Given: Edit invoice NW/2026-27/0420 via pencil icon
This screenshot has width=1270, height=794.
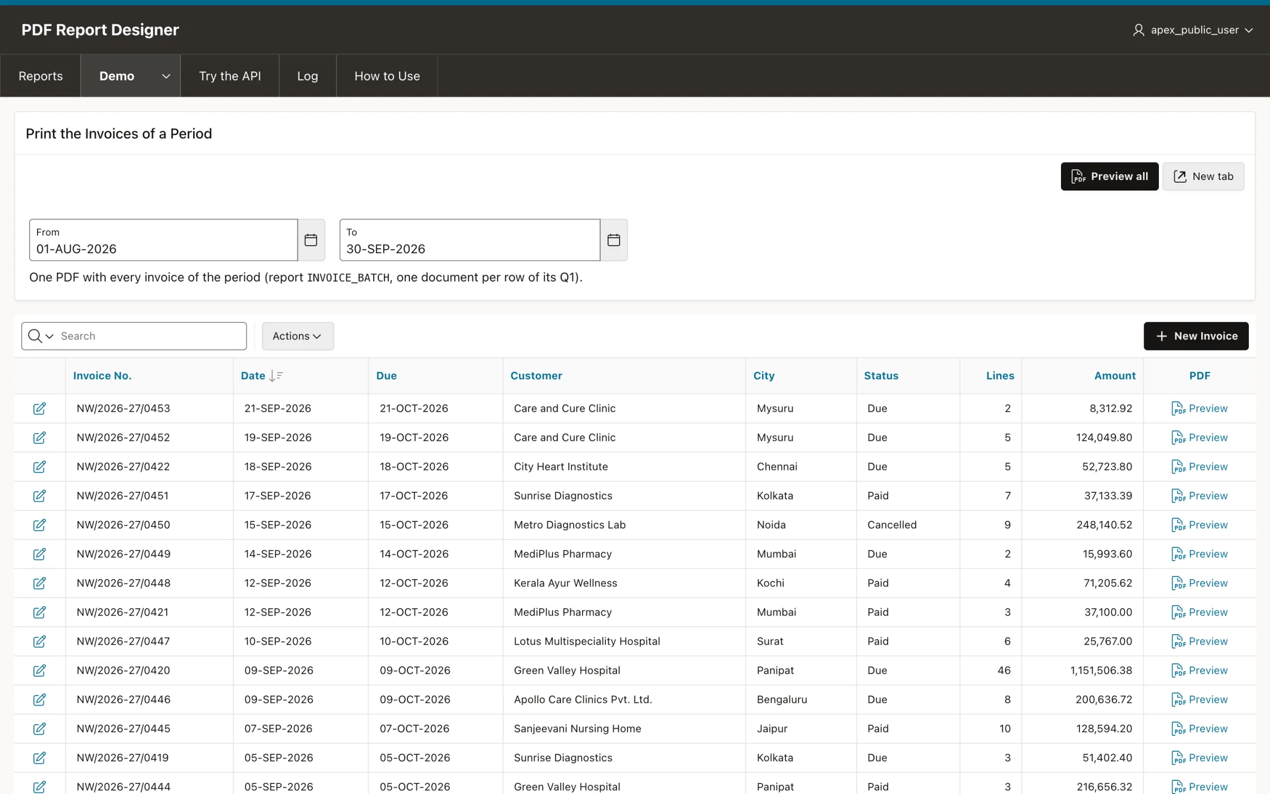Looking at the screenshot, I should [39, 670].
